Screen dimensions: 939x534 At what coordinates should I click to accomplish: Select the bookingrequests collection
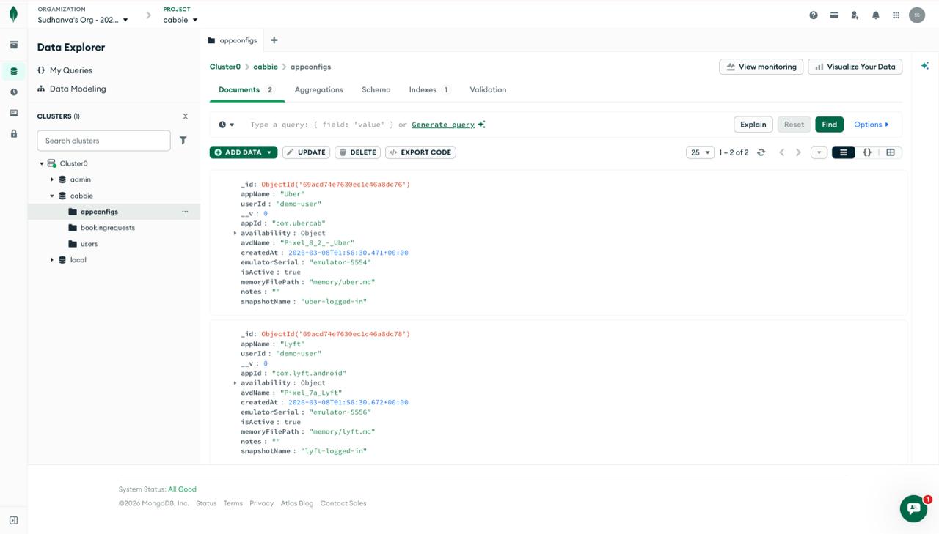tap(107, 228)
